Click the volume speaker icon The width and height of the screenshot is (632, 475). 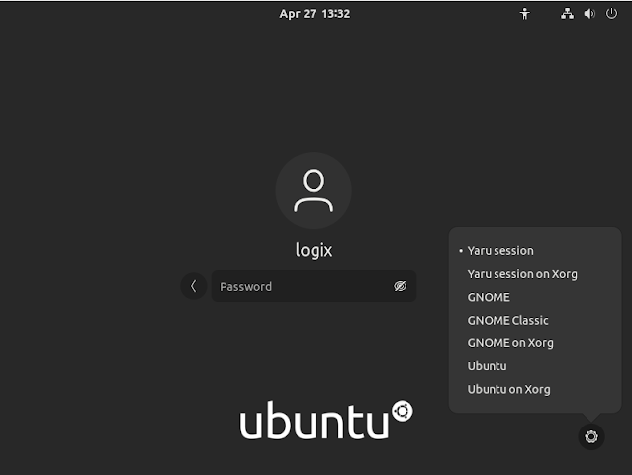point(589,14)
